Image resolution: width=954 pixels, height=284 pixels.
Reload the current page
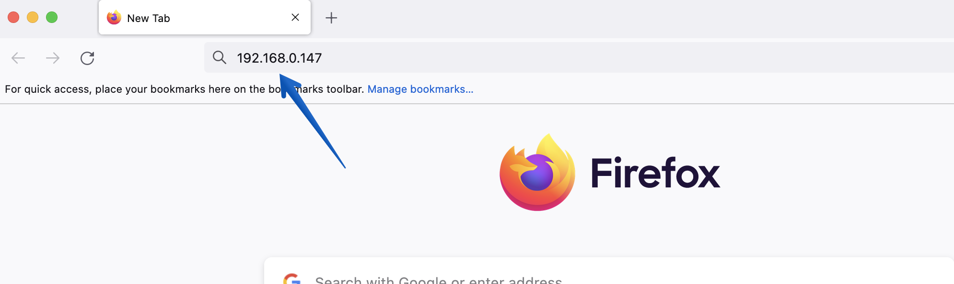point(87,58)
